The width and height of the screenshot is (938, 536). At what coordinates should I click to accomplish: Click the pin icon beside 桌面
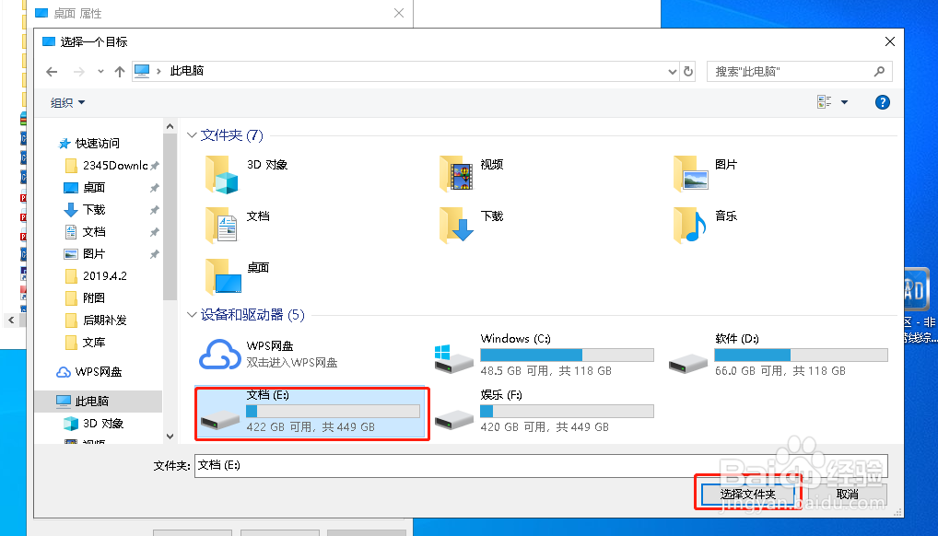coord(155,188)
